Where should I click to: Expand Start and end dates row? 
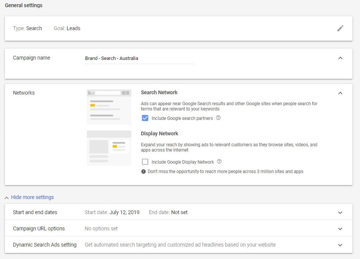coord(178,212)
